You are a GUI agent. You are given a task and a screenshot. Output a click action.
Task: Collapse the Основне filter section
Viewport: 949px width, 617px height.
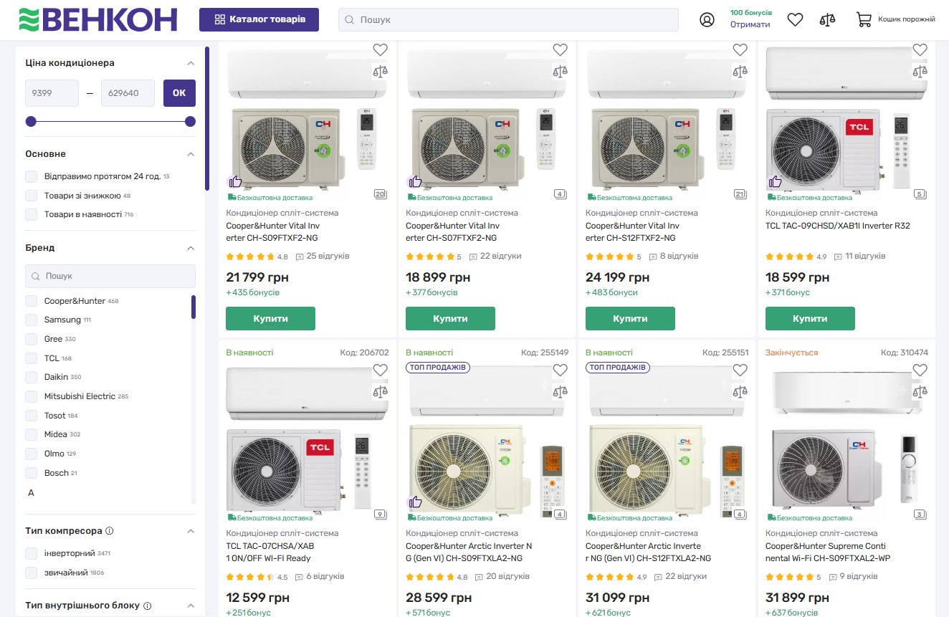[x=191, y=154]
